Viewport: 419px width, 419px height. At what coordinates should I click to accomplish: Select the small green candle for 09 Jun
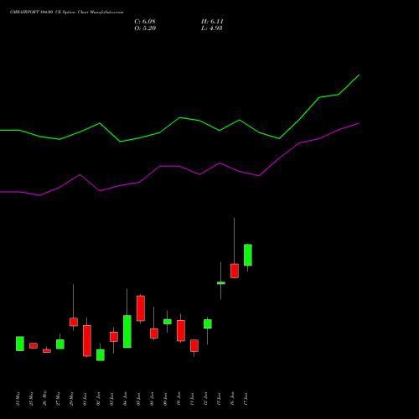[168, 322]
